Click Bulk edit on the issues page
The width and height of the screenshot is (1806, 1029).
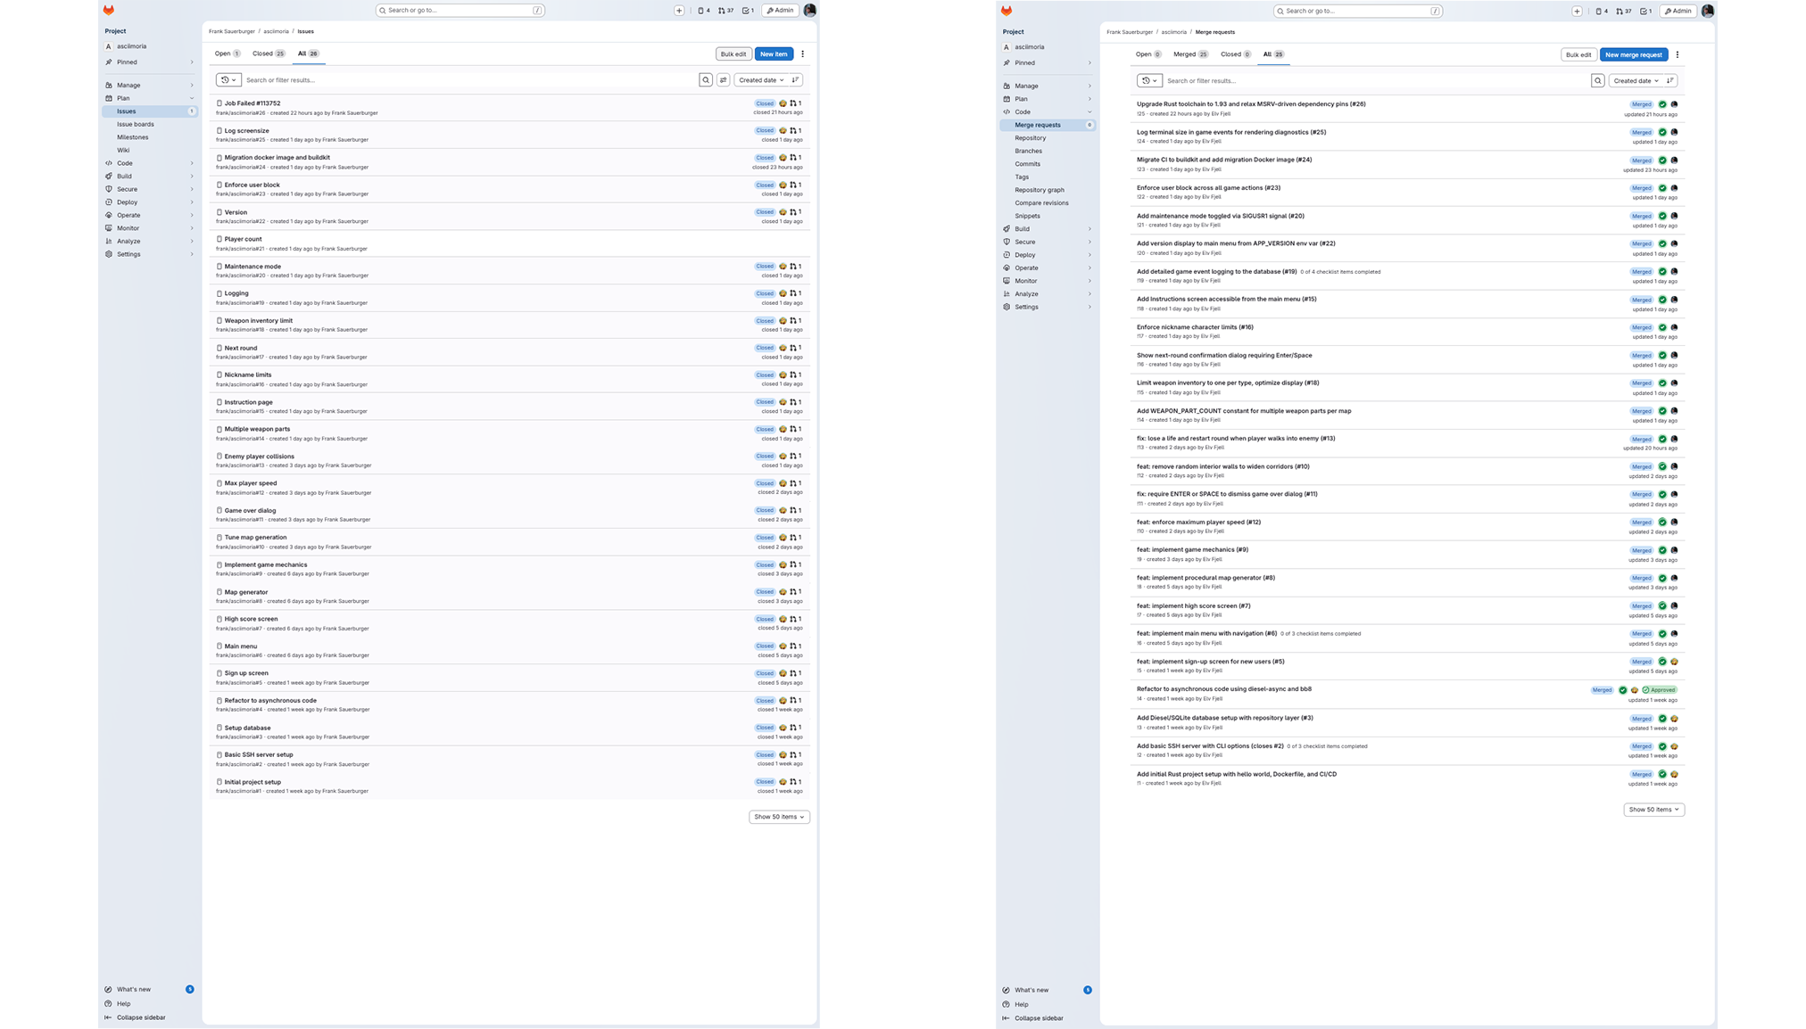[733, 54]
